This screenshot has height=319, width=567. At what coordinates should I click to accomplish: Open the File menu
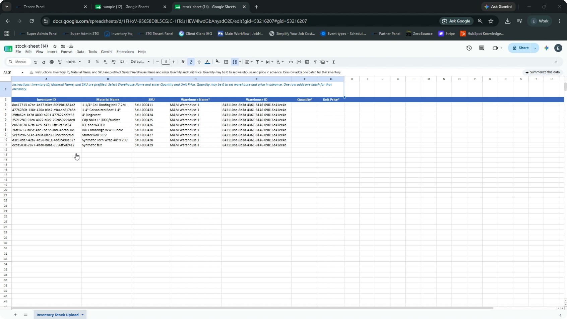pyautogui.click(x=18, y=52)
